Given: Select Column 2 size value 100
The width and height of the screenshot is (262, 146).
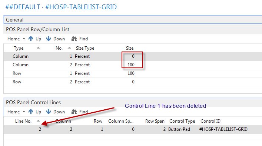Looking at the screenshot, I should (131, 65).
